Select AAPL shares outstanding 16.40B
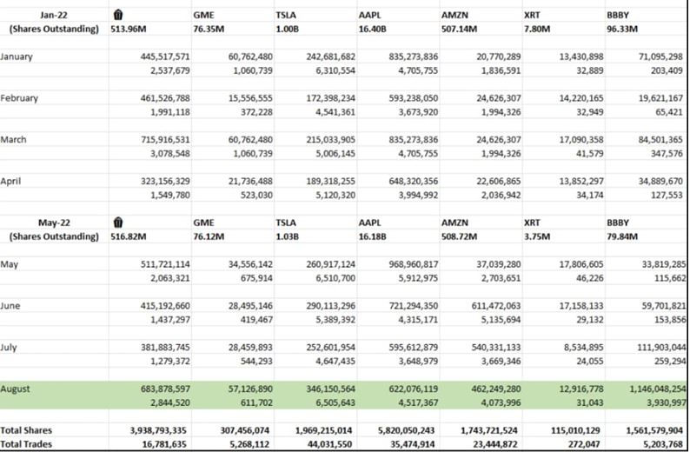Image resolution: width=690 pixels, height=452 pixels. [x=375, y=29]
